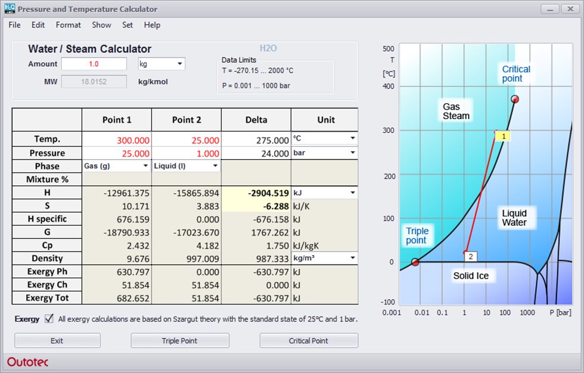Expand the Temperature unit °C dropdown
This screenshot has height=373, width=584.
click(x=324, y=138)
